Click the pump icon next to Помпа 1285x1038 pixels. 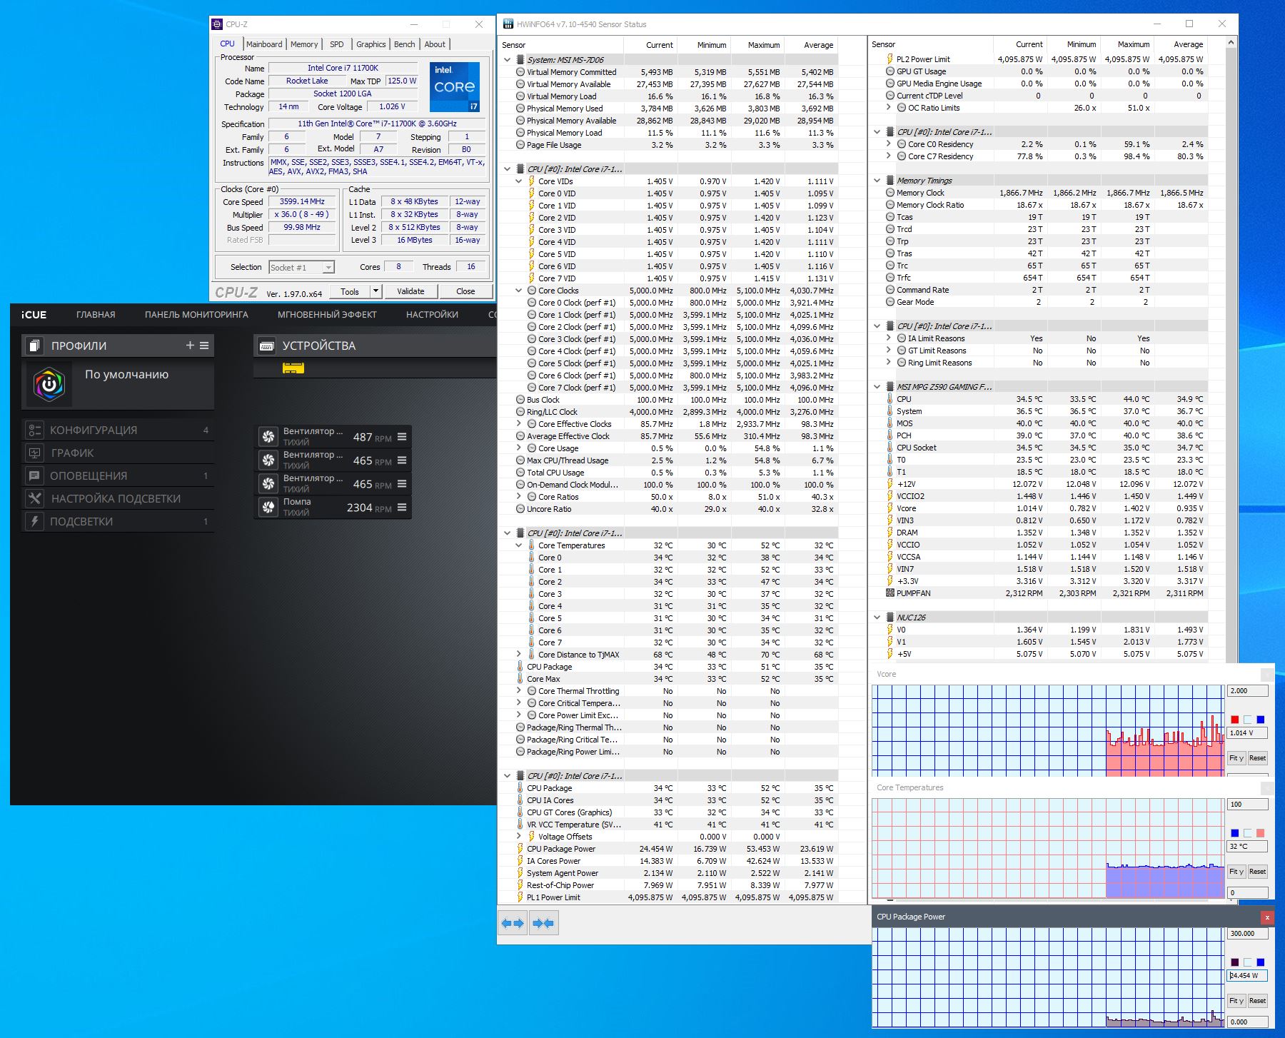coord(268,508)
